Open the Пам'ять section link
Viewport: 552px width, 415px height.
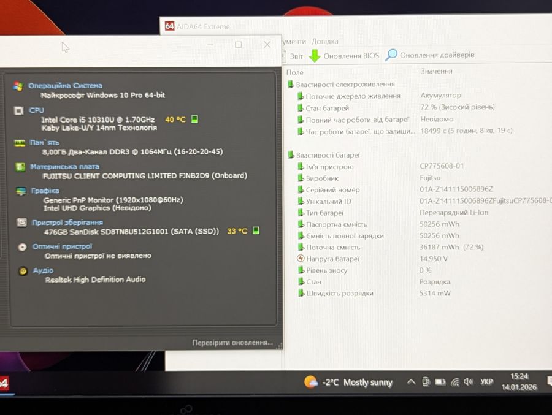point(44,143)
